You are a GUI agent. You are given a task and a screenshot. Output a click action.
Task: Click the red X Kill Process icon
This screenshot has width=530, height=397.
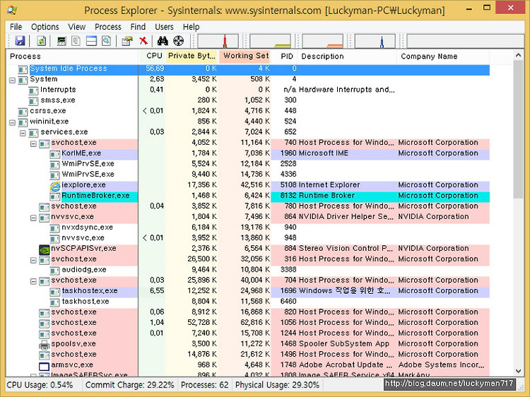tap(143, 41)
